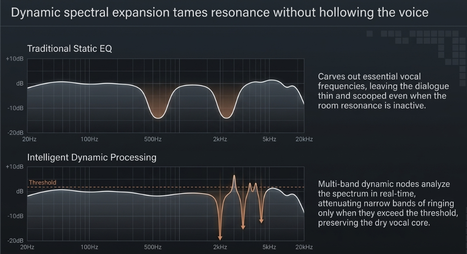Screen dimensions: 467x254
Task: Click the paragraph starting 'Multi-band dynamic nodes analyze'
Action: pyautogui.click(x=388, y=203)
